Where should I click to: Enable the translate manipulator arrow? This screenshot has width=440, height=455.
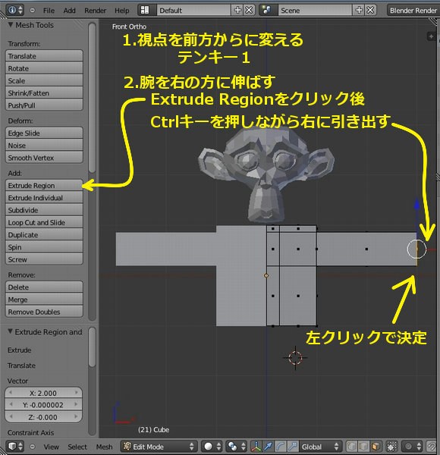tap(268, 447)
